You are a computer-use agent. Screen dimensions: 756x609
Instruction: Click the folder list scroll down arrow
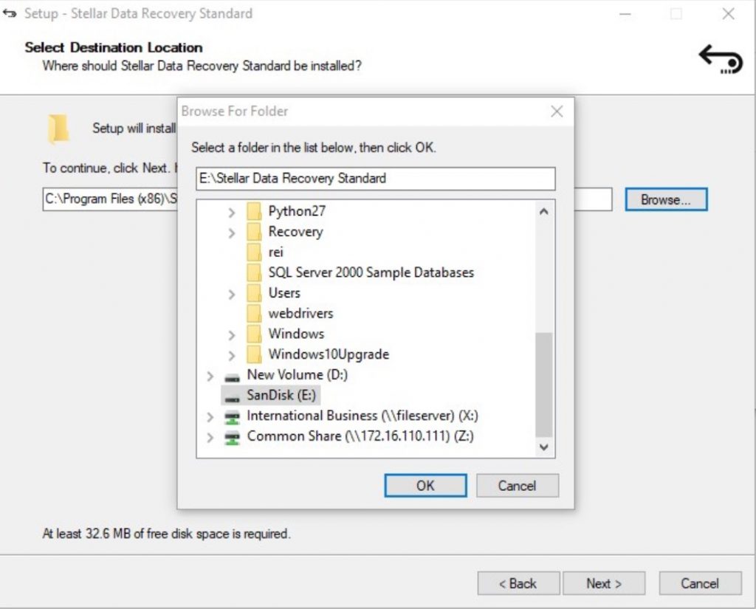tap(544, 447)
